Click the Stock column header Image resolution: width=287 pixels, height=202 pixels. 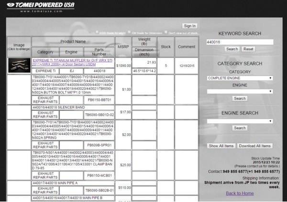pos(166,47)
